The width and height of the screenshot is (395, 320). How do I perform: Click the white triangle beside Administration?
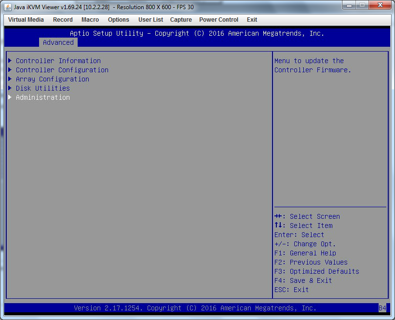tap(10, 97)
